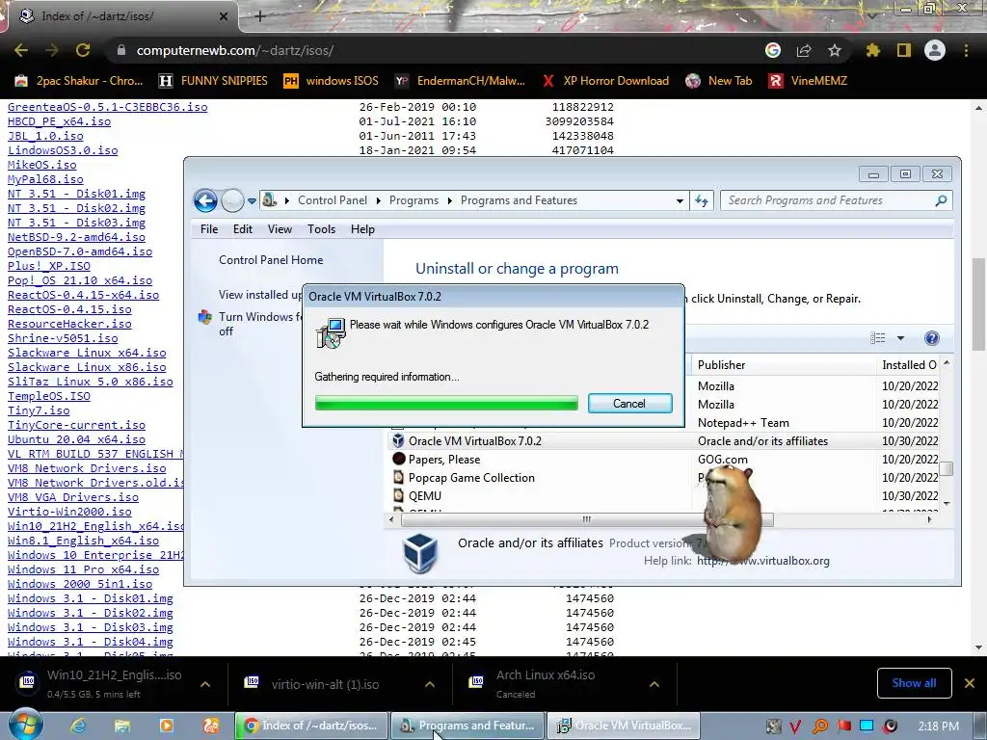
Task: Open View menu in Control Panel
Action: click(280, 229)
